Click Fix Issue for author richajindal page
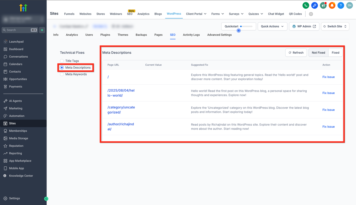This screenshot has height=205, width=356. pos(329,127)
